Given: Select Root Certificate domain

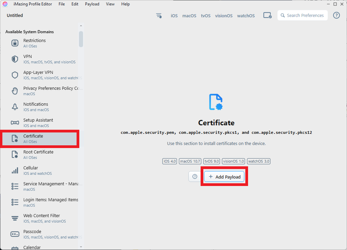Looking at the screenshot, I should pos(39,154).
